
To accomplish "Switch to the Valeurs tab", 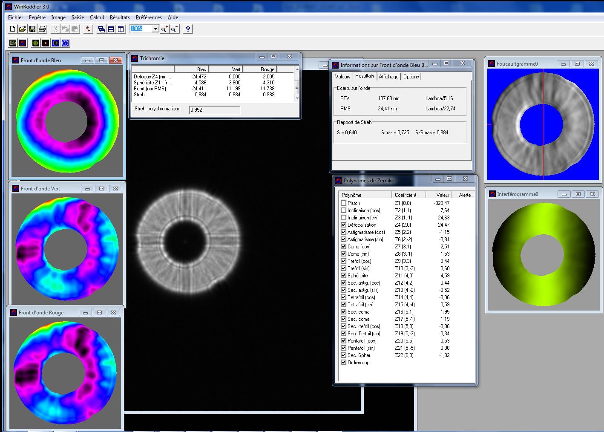I will (342, 77).
